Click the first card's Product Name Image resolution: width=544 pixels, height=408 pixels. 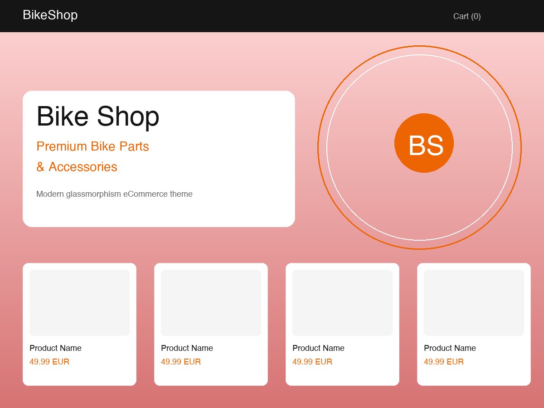(55, 348)
